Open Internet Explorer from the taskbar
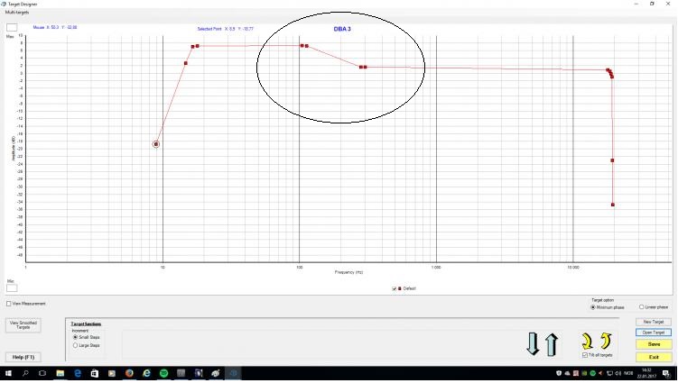Viewport: 678px width, 383px height. pyautogui.click(x=146, y=373)
